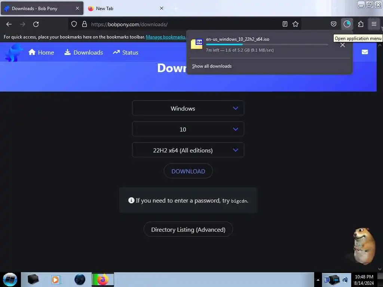Image resolution: width=383 pixels, height=287 pixels.
Task: Click the taskbar clock showing 10:48 PM
Action: click(364, 280)
